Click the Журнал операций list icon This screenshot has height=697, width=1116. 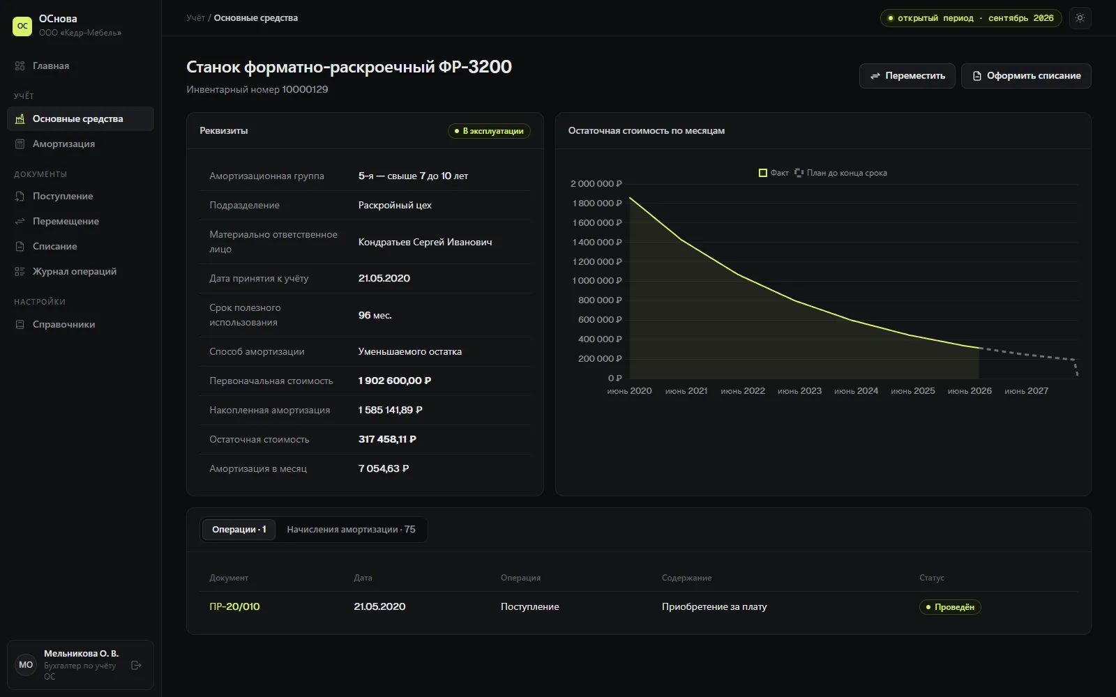pyautogui.click(x=20, y=271)
